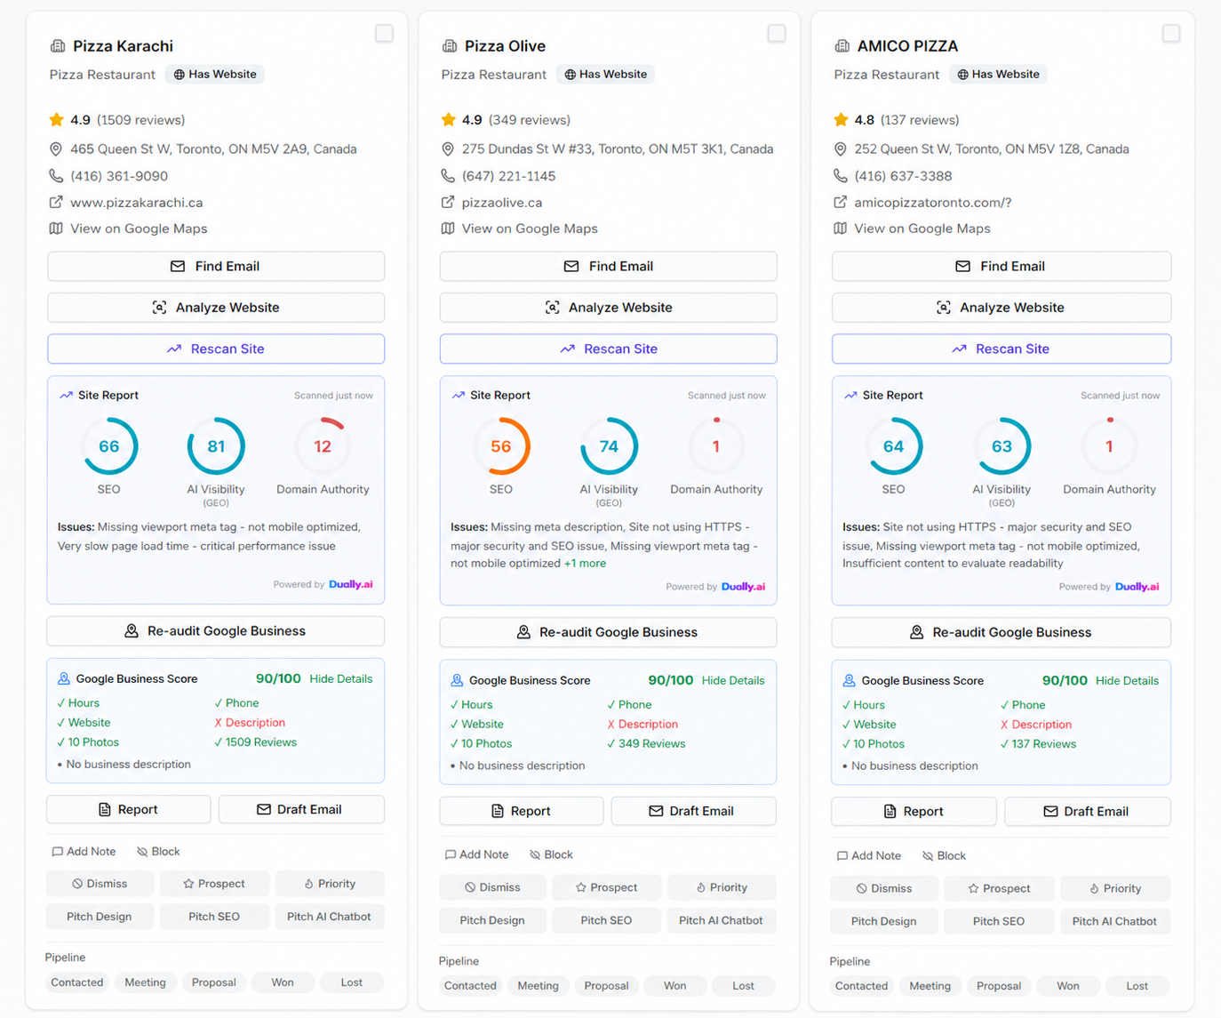
Task: Block Pizza Karachi lead
Action: 158,851
